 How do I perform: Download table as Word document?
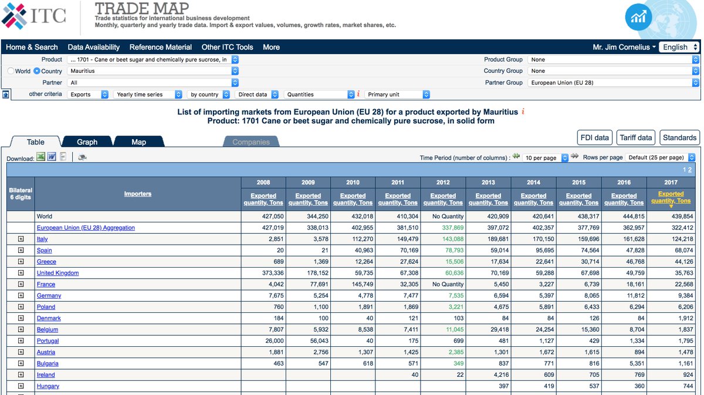click(x=52, y=157)
